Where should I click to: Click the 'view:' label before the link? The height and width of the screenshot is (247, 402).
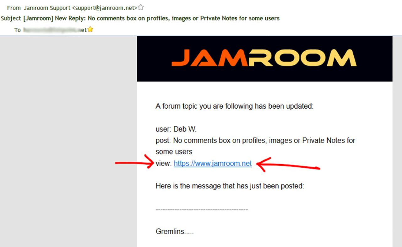(x=164, y=164)
